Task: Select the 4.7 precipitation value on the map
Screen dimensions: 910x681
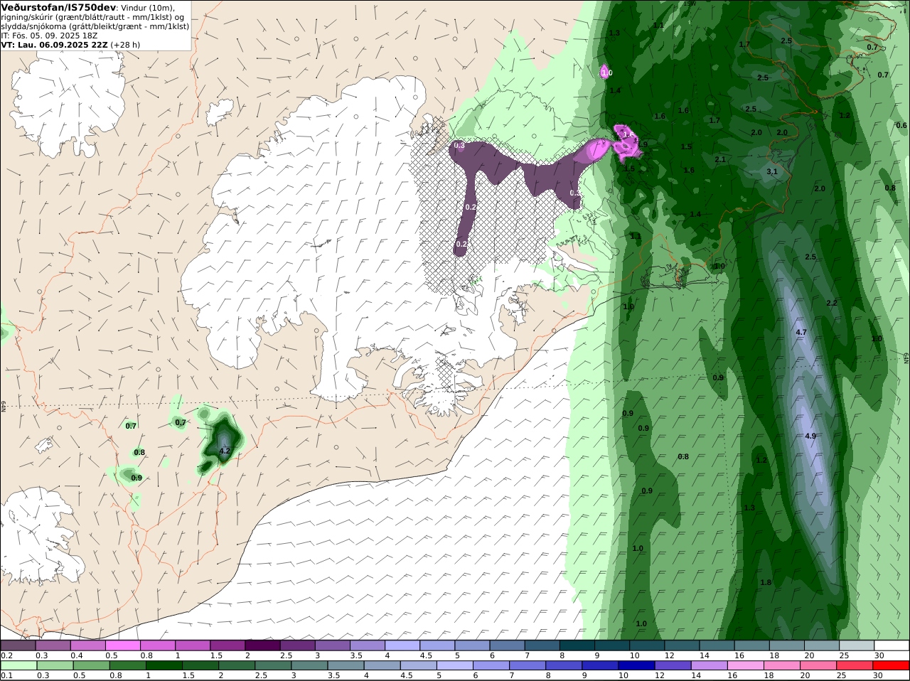Action: click(x=801, y=332)
